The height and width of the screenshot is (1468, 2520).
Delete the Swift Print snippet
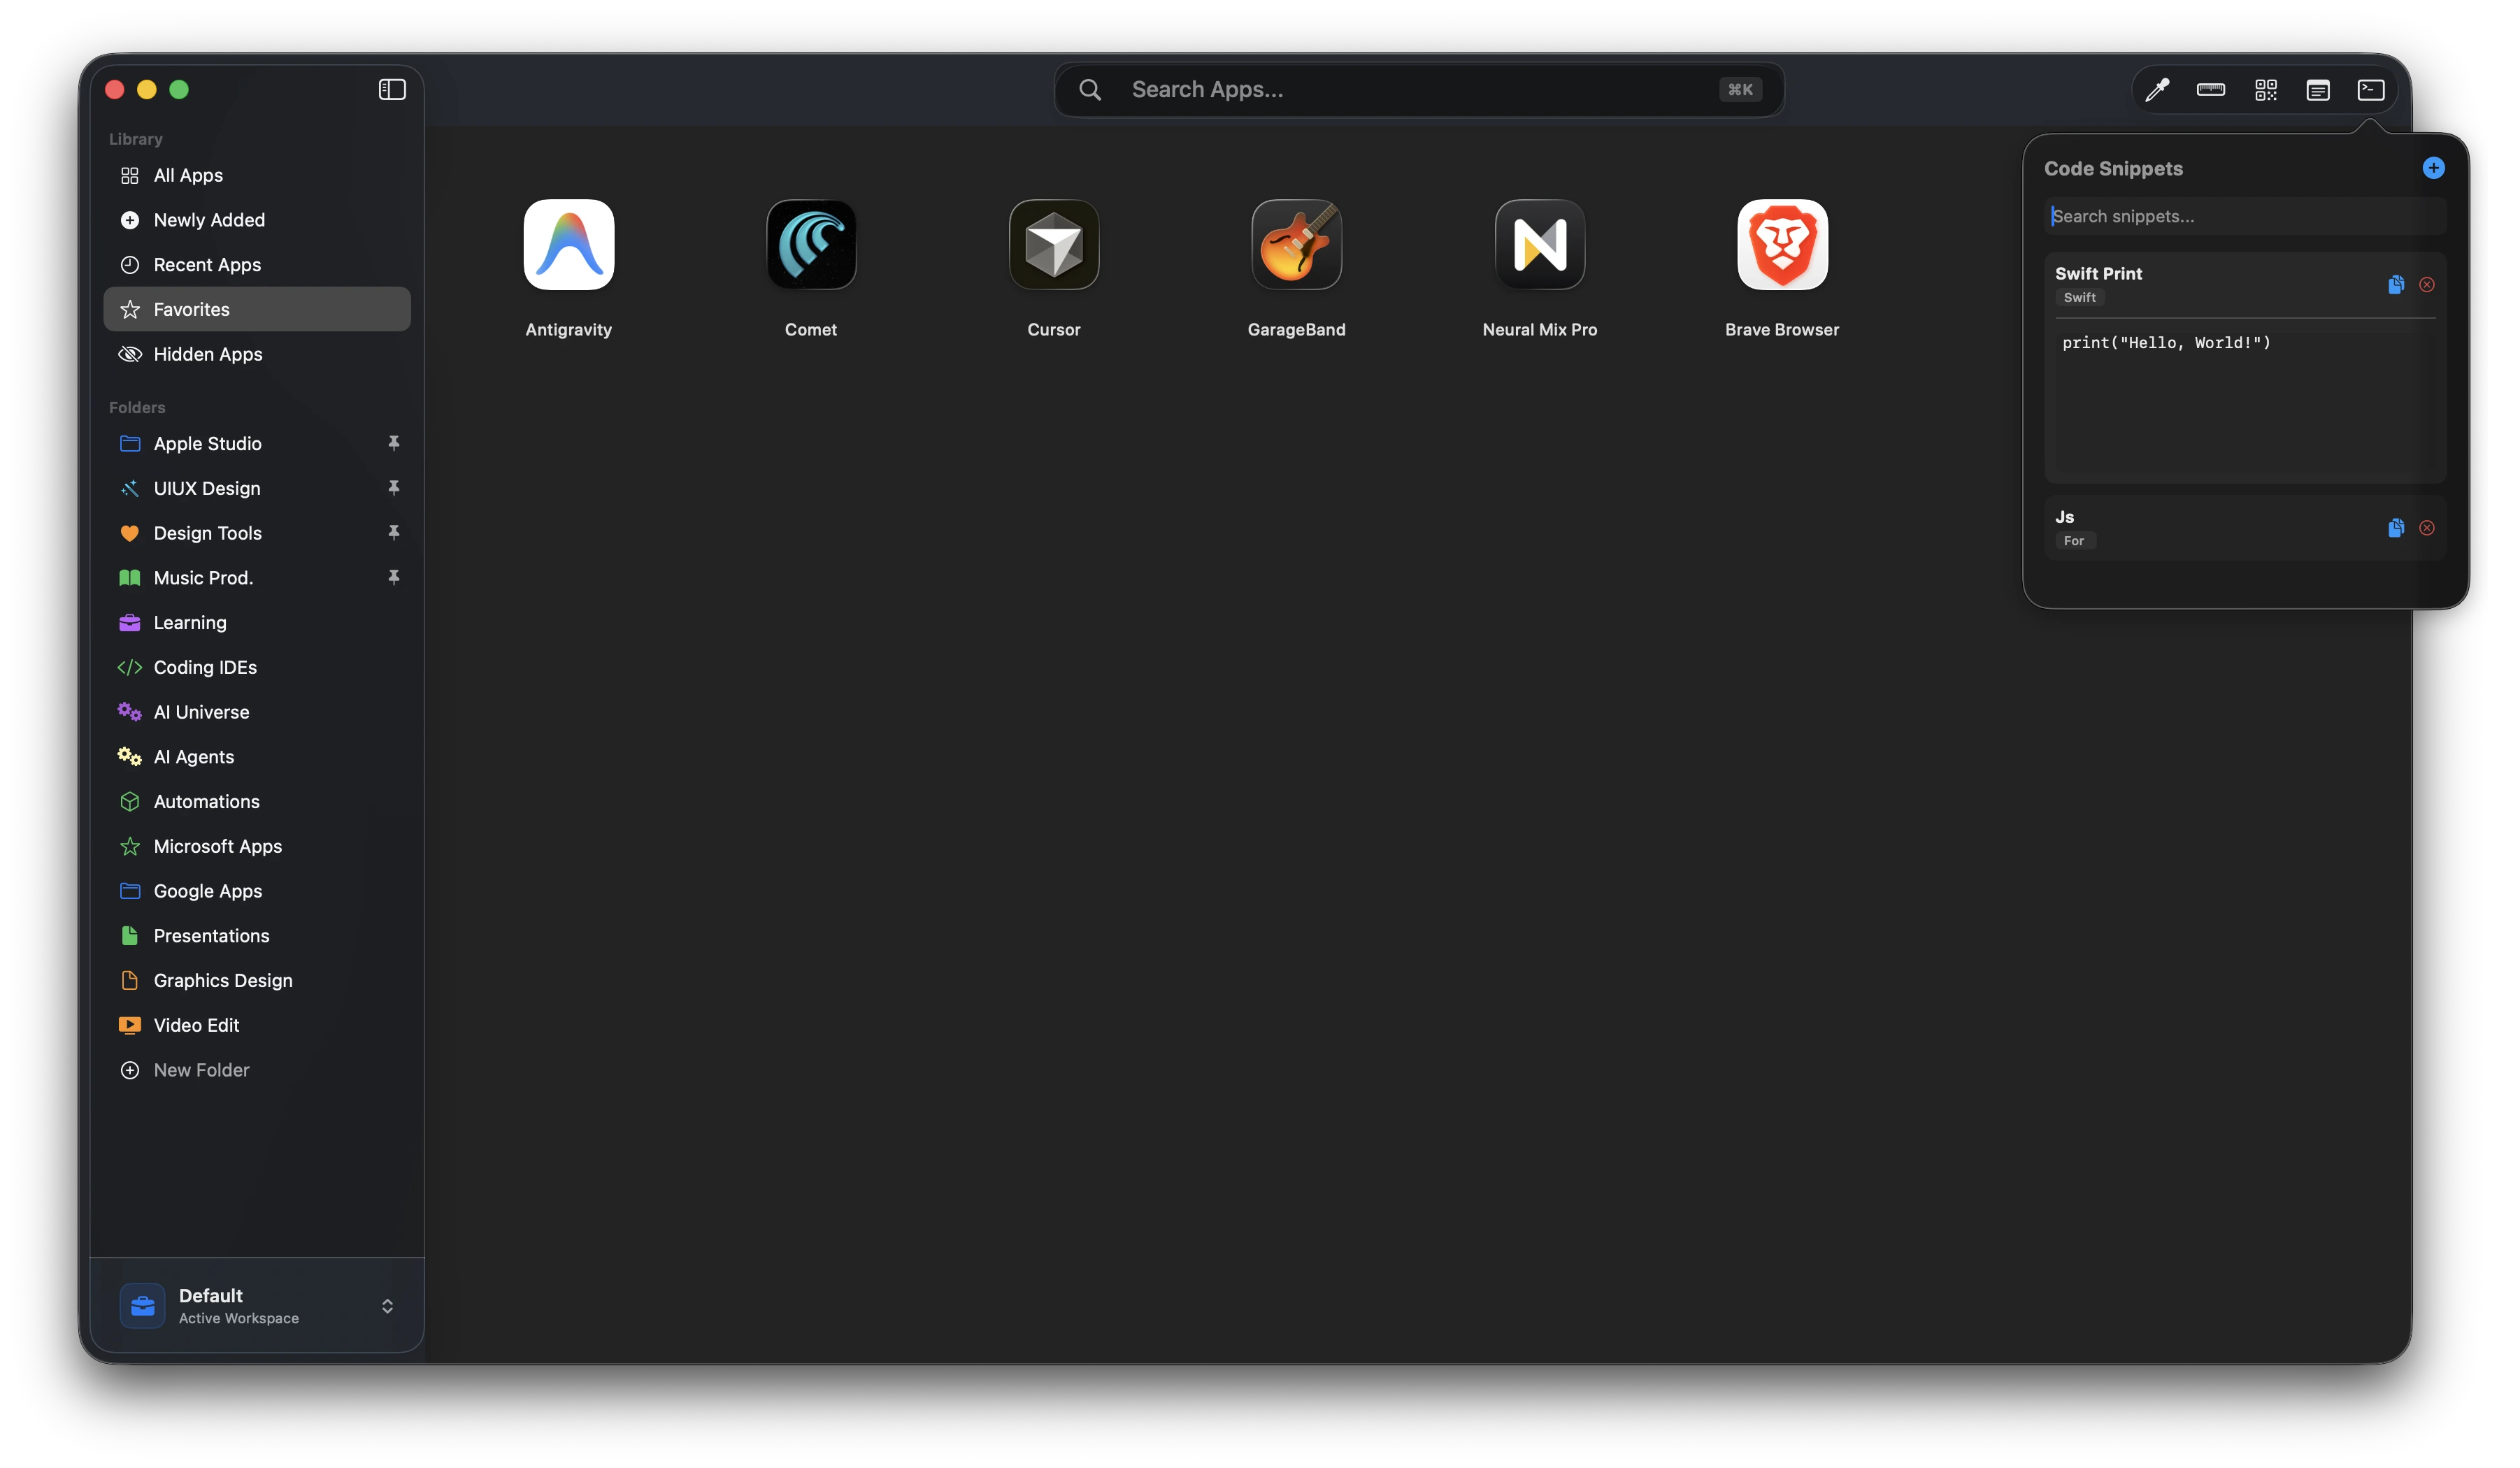tap(2427, 285)
